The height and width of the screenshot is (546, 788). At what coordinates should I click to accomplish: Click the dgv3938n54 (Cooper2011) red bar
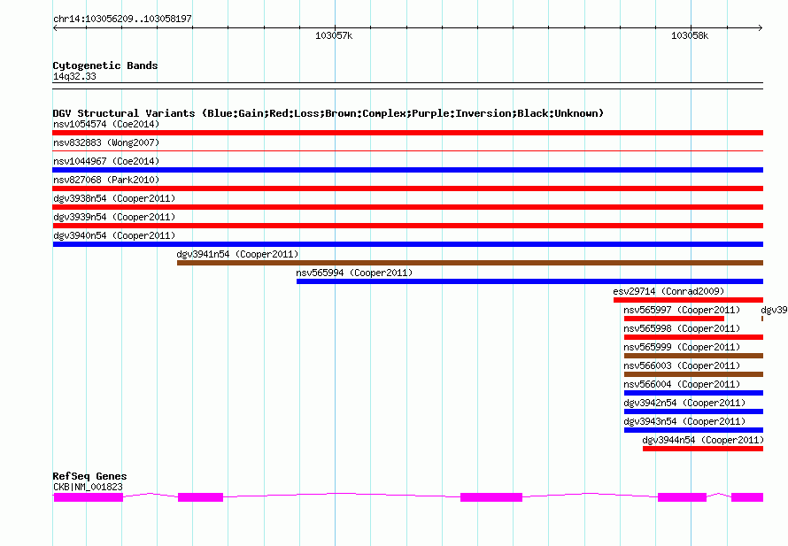coord(407,207)
